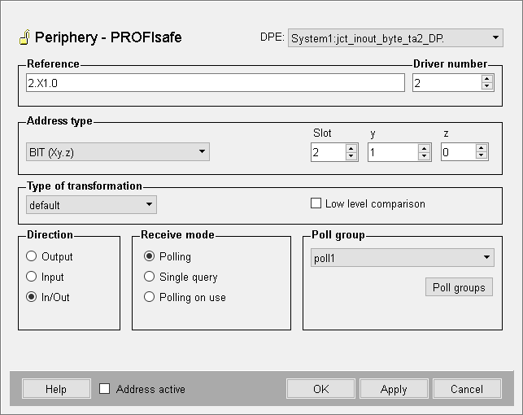Image resolution: width=523 pixels, height=415 pixels.
Task: Choose Polling receive mode
Action: [x=149, y=256]
